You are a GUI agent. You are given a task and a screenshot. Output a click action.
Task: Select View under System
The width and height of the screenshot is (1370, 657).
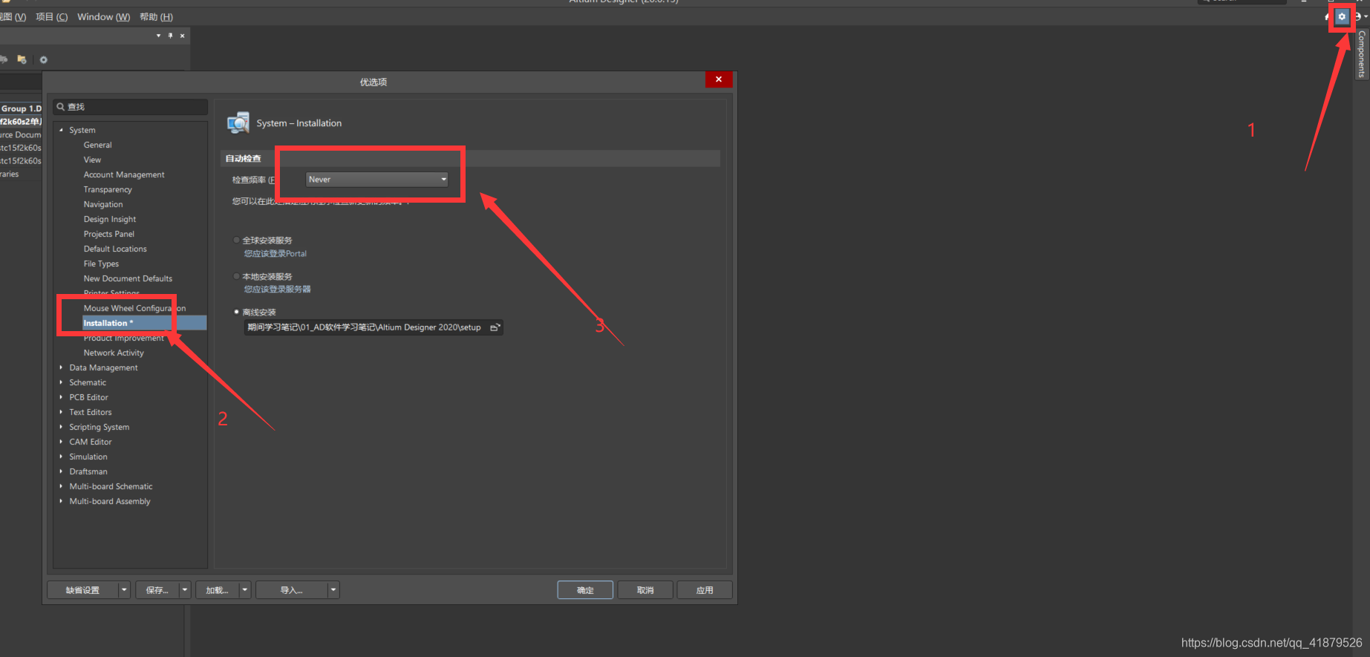pyautogui.click(x=92, y=160)
